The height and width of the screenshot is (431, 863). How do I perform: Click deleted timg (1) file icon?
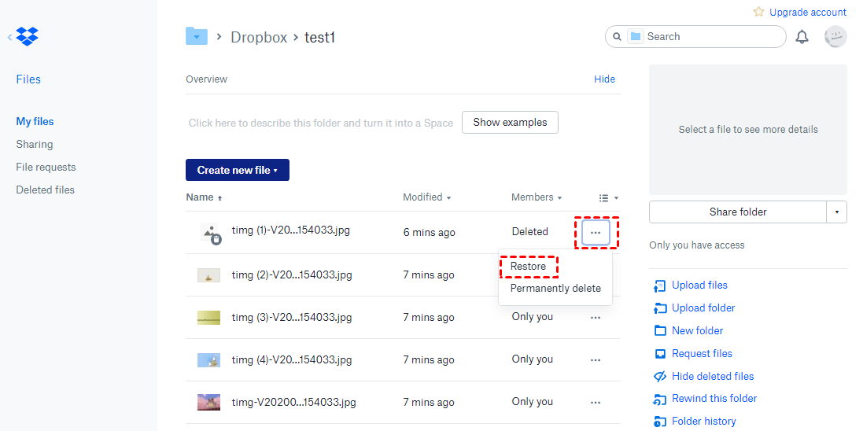pyautogui.click(x=210, y=234)
